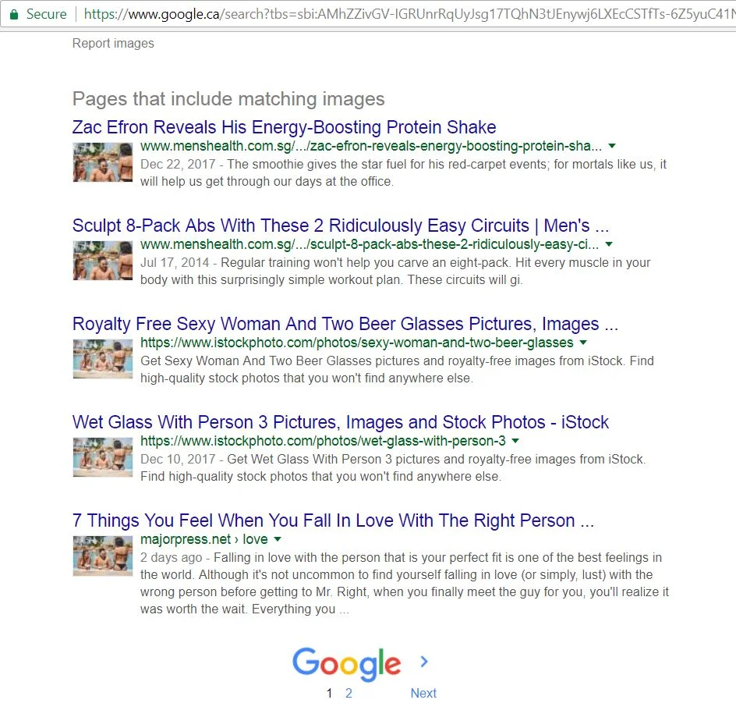Click thumbnail of Wet Glass With Person result
Screen dimensions: 736x714
point(102,457)
